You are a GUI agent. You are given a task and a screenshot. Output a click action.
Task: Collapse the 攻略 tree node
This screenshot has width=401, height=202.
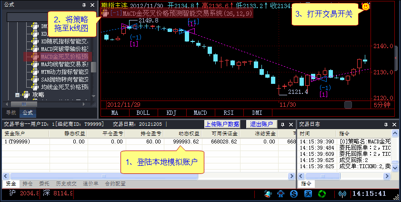18,95
